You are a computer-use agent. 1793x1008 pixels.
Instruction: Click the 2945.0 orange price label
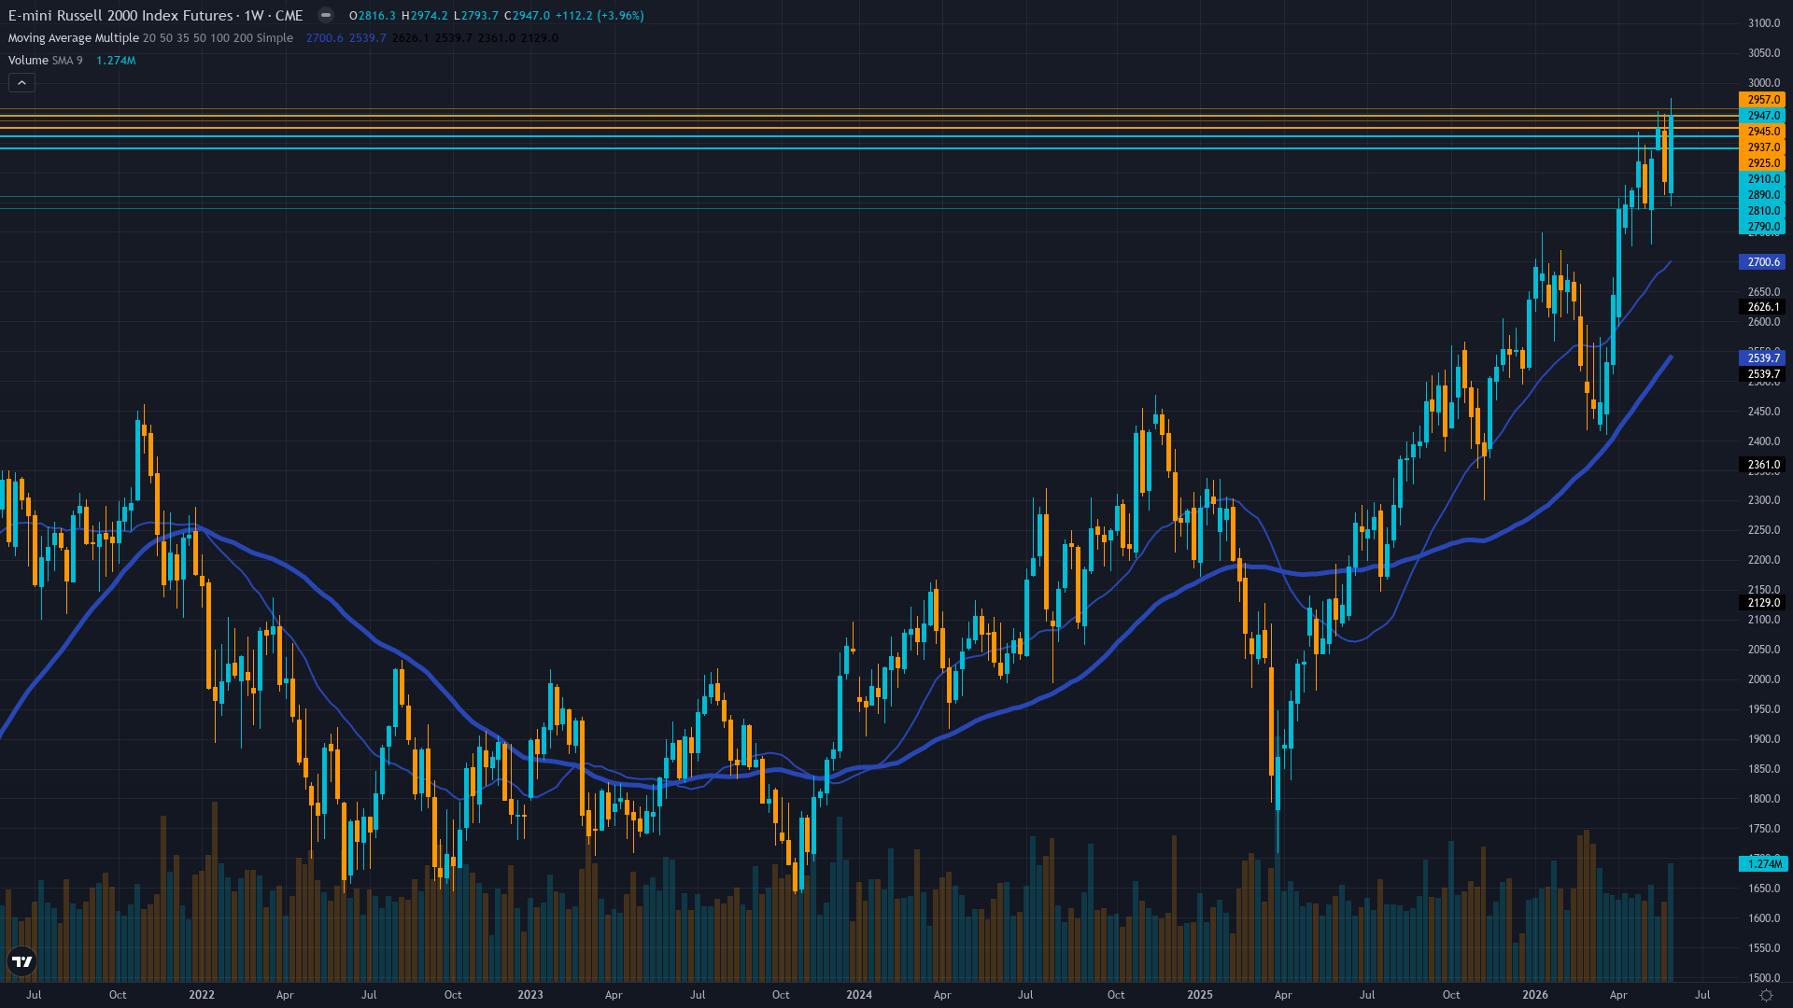tap(1762, 132)
